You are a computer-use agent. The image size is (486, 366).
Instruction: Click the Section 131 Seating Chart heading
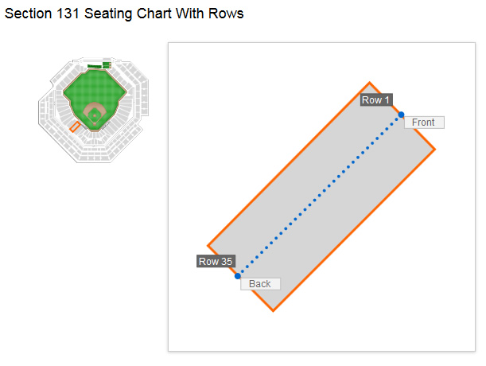coord(124,14)
